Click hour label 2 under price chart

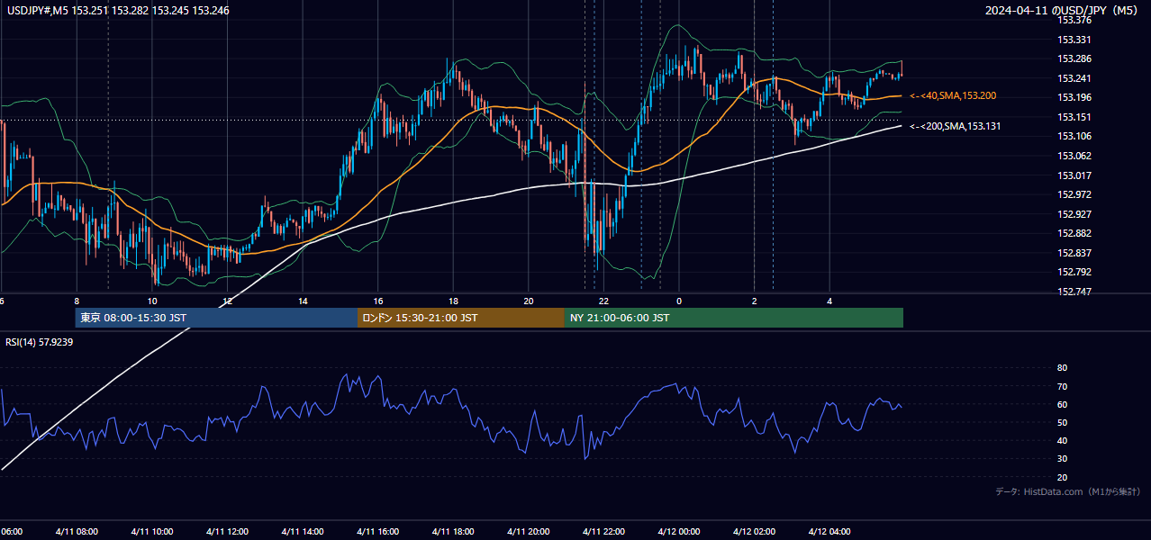754,301
